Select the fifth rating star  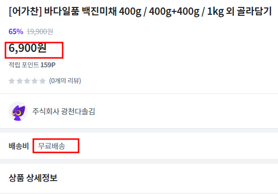point(42,81)
